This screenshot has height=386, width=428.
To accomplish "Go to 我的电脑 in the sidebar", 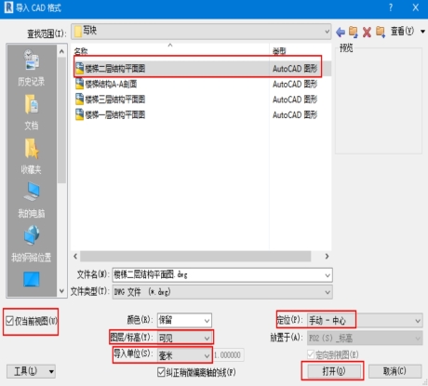I will point(31,200).
